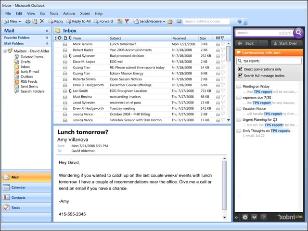Click flag status for Lunch tomorrow? row
Viewport: 308px width, 231px height.
pyautogui.click(x=223, y=44)
